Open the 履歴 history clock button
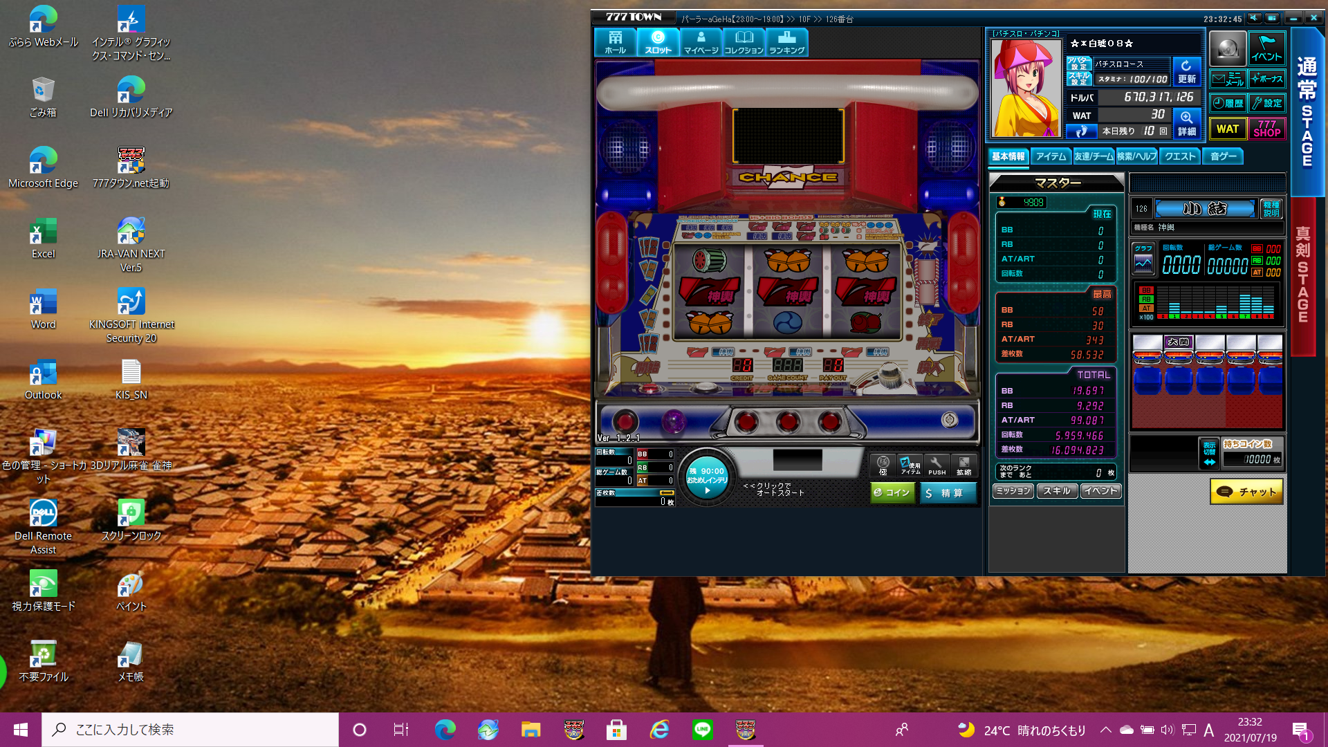 click(x=1228, y=103)
